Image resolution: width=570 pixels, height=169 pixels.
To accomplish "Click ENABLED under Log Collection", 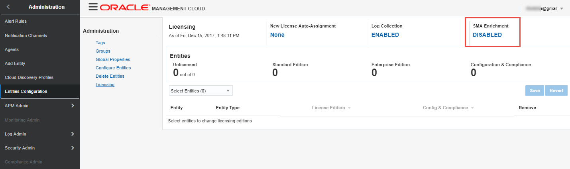I will pyautogui.click(x=385, y=35).
